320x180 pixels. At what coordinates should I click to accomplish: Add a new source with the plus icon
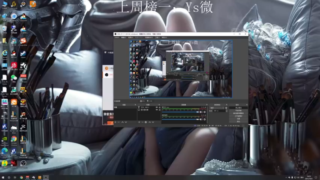pos(139,122)
